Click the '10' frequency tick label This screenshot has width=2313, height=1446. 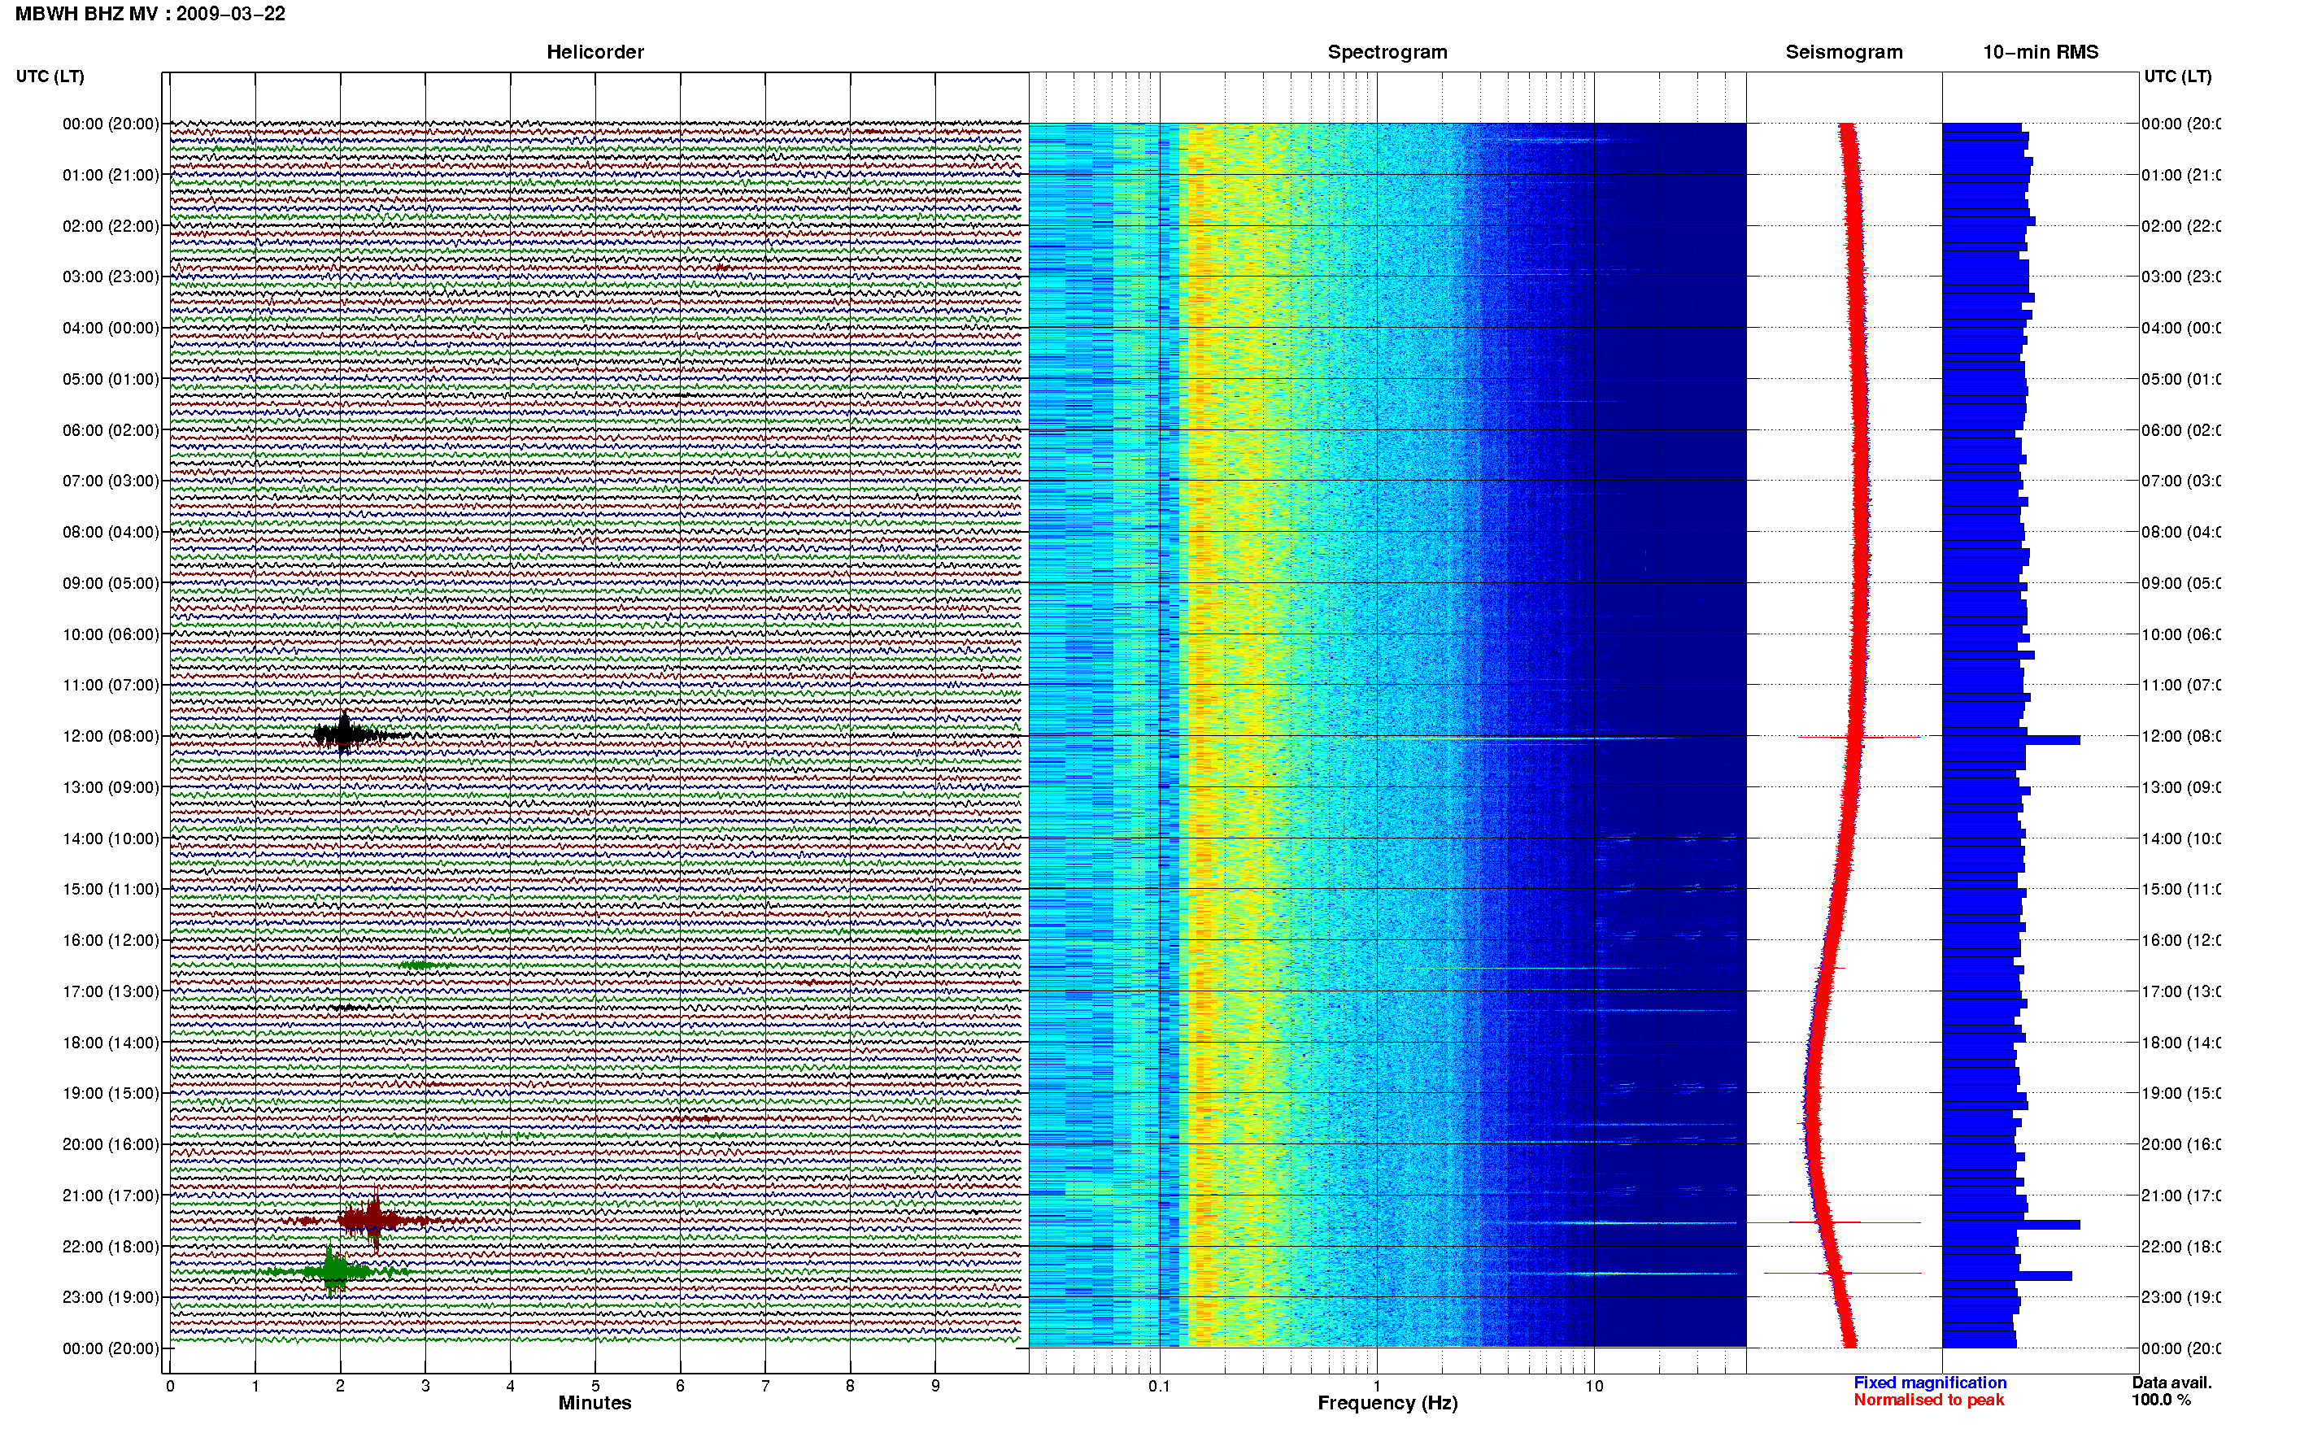click(1594, 1386)
